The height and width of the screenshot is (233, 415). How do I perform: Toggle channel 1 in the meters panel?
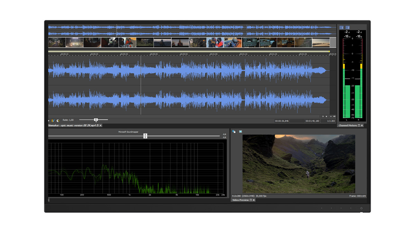point(342,28)
